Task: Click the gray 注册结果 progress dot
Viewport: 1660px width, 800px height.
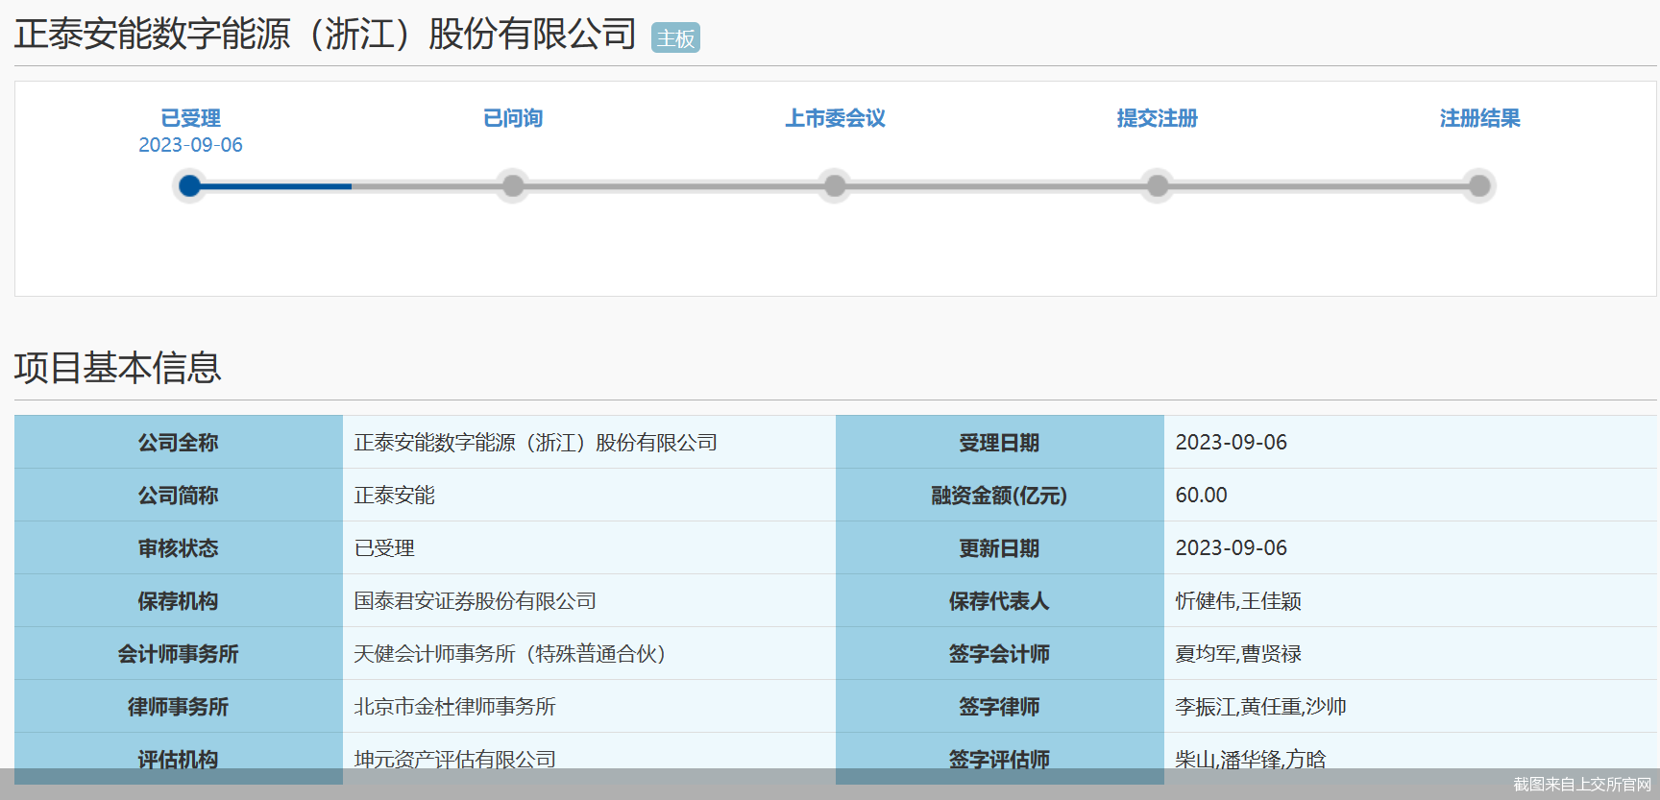Action: pyautogui.click(x=1479, y=185)
